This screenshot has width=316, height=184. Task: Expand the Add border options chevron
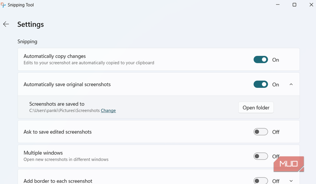[x=291, y=181]
